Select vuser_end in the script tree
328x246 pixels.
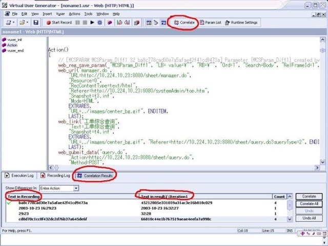[15, 51]
